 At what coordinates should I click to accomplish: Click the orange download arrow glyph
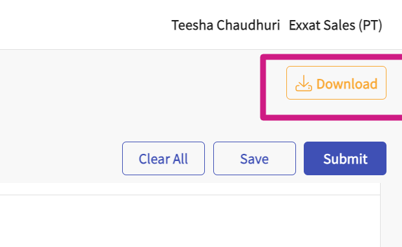pyautogui.click(x=304, y=83)
